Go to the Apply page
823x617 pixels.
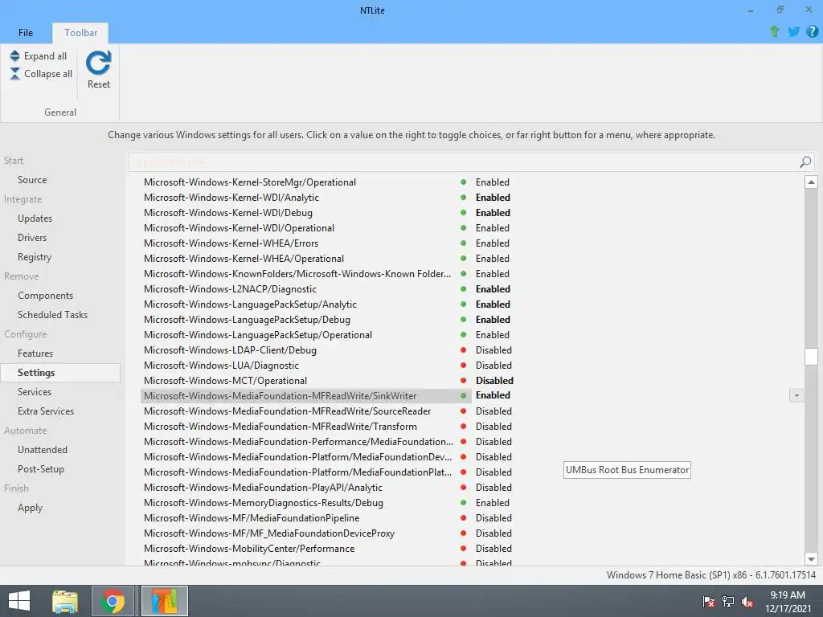click(30, 508)
